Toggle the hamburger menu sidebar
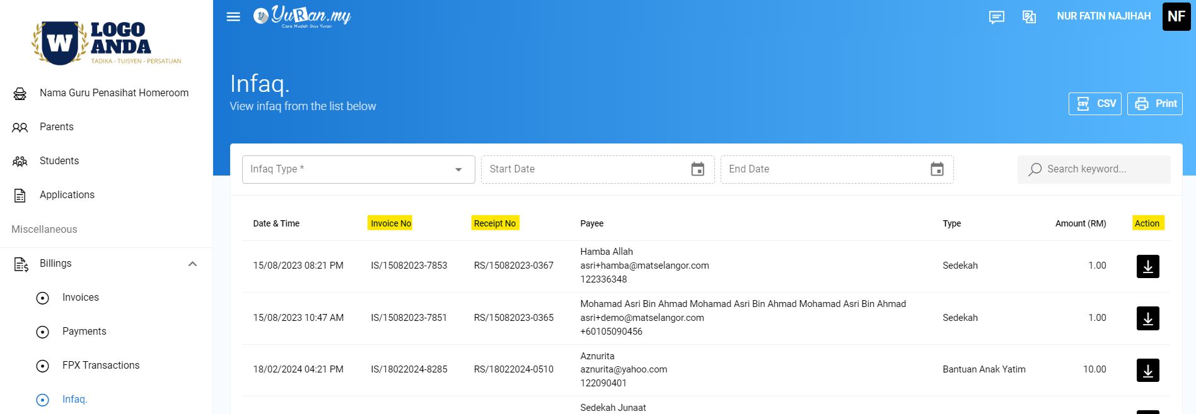Image resolution: width=1196 pixels, height=414 pixels. point(233,16)
